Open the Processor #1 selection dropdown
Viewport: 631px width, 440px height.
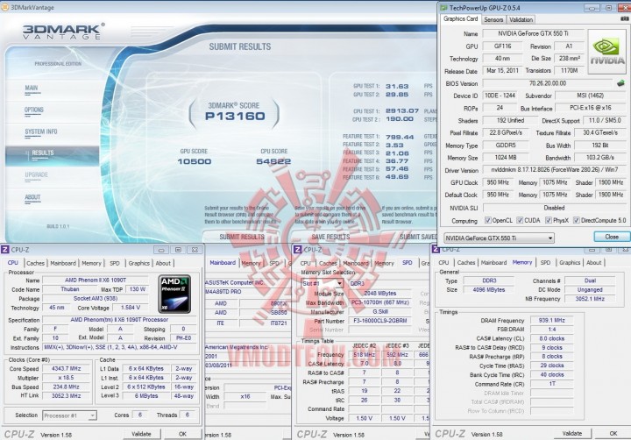point(69,415)
